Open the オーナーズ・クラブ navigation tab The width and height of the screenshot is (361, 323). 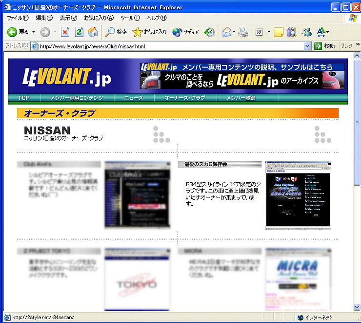click(185, 98)
